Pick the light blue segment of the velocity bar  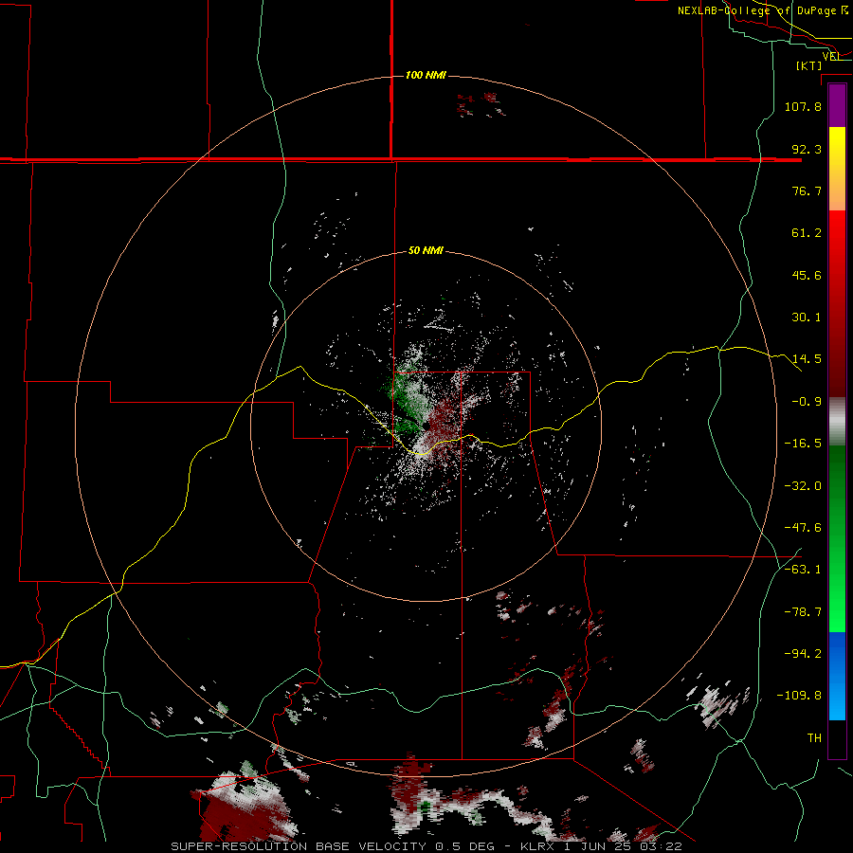click(837, 699)
